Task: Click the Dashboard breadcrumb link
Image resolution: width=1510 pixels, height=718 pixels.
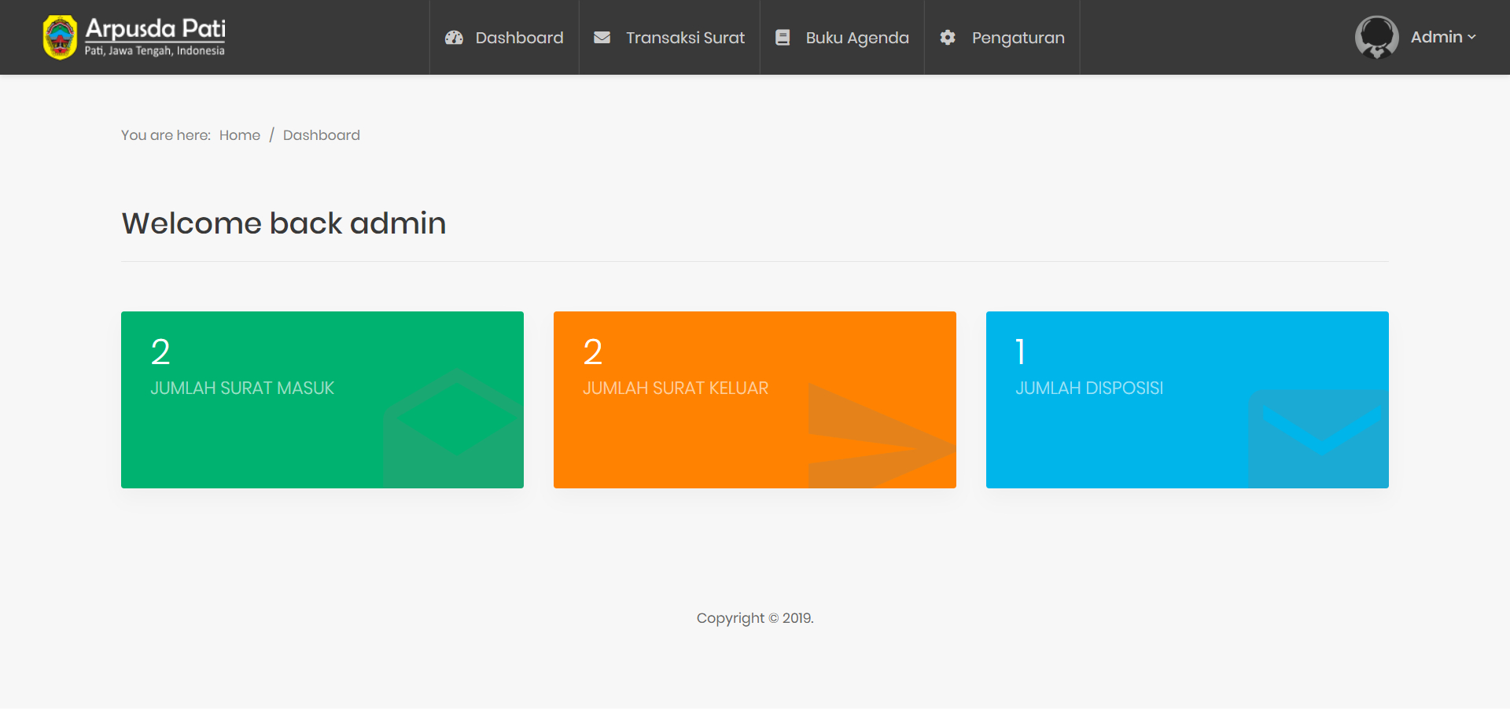Action: click(x=321, y=135)
